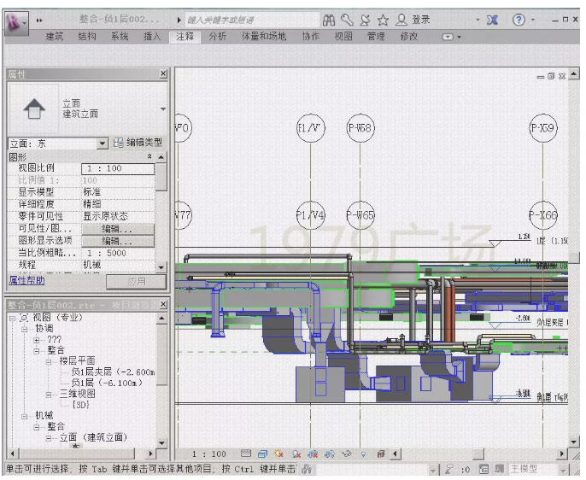Open the Autodesk Exchange X icon
The height and width of the screenshot is (480, 586).
(x=492, y=20)
